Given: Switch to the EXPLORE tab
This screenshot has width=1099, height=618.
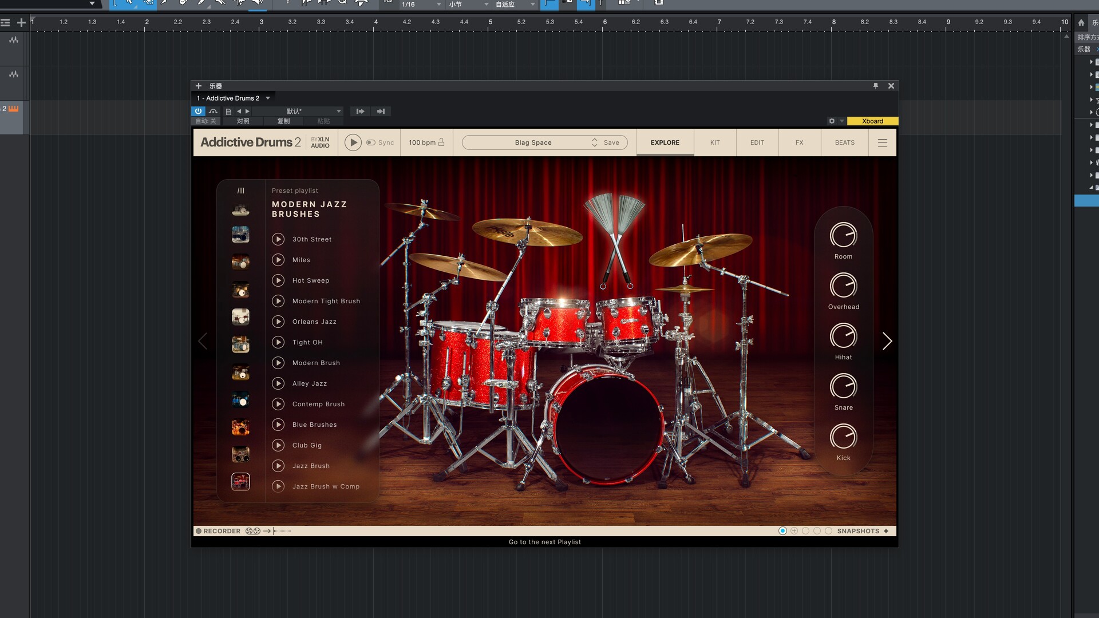Looking at the screenshot, I should click(x=665, y=142).
